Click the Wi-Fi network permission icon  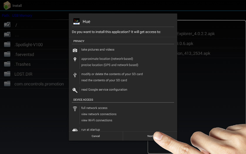[x=75, y=109]
